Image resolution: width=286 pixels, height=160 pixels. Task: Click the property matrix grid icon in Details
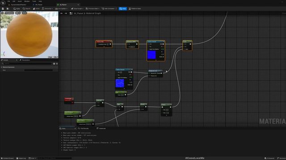click(54, 64)
